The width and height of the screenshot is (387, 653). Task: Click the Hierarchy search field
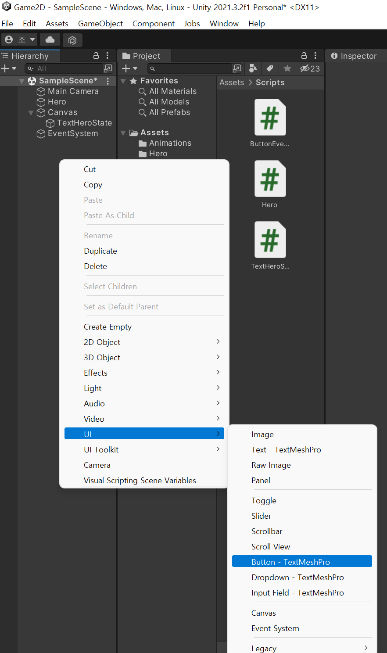pyautogui.click(x=64, y=68)
